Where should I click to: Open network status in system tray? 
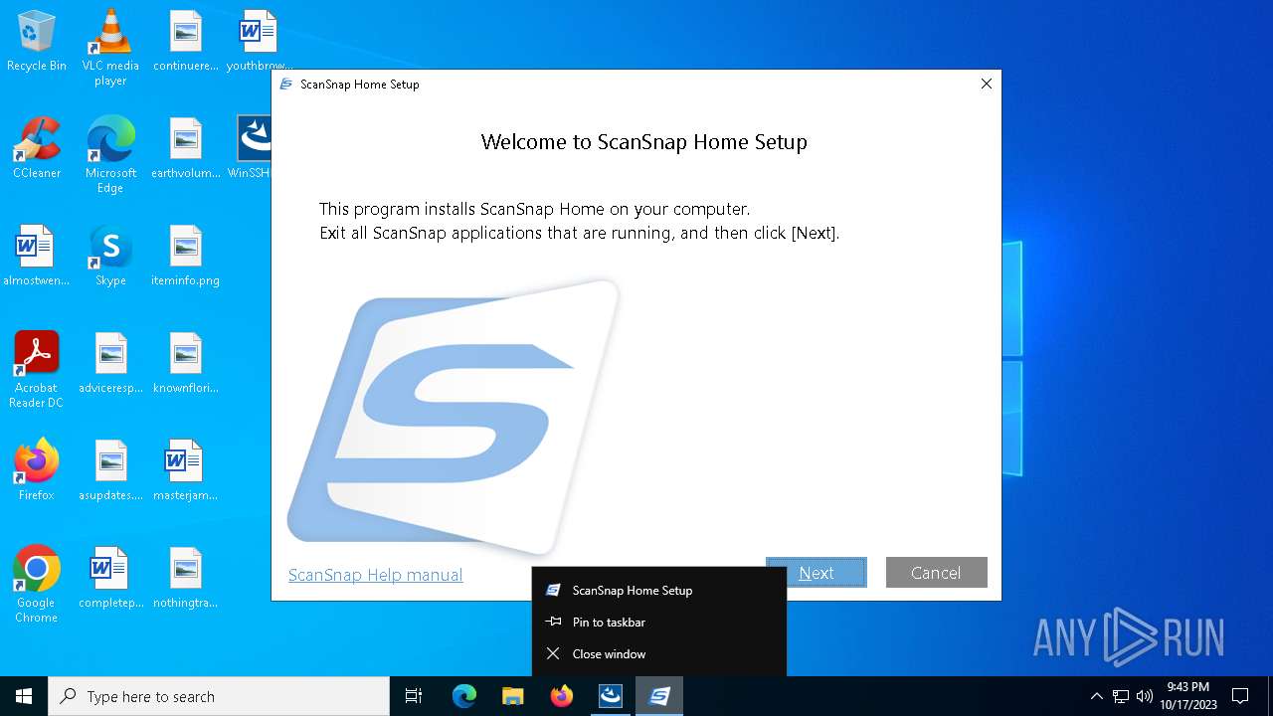(x=1121, y=696)
